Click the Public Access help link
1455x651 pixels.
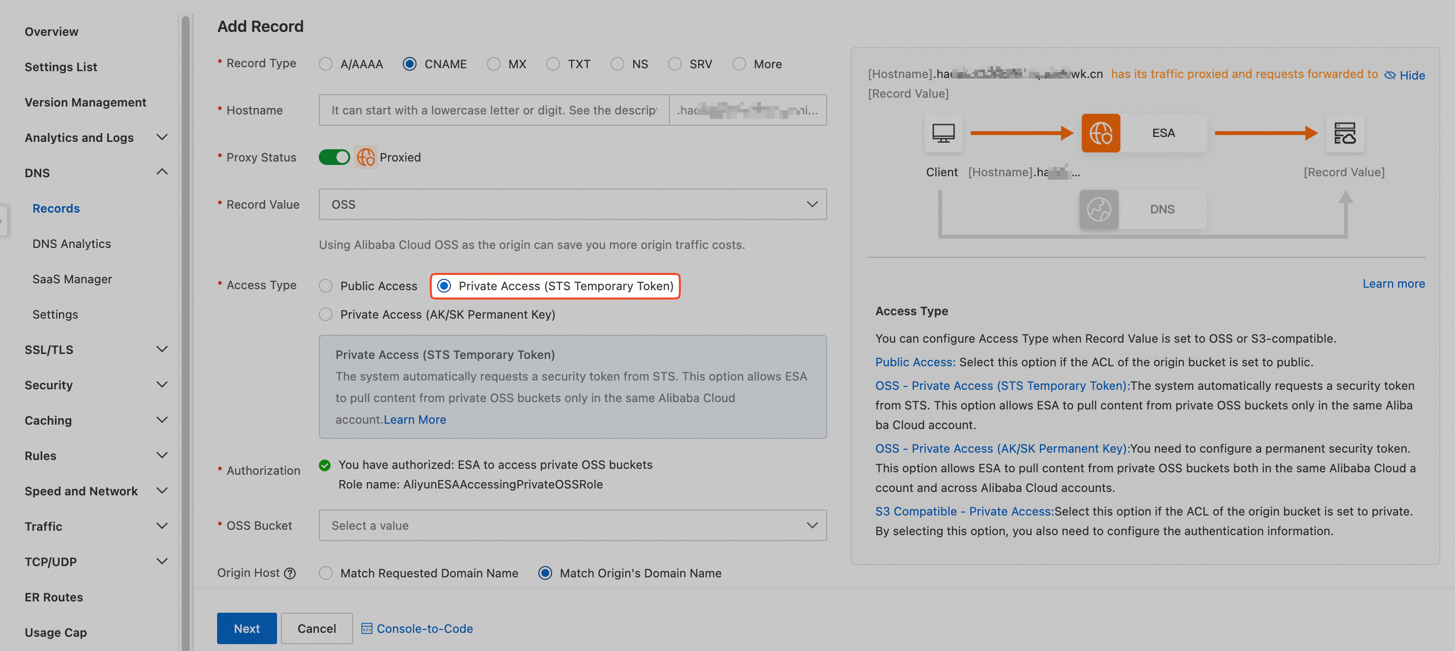pos(915,362)
